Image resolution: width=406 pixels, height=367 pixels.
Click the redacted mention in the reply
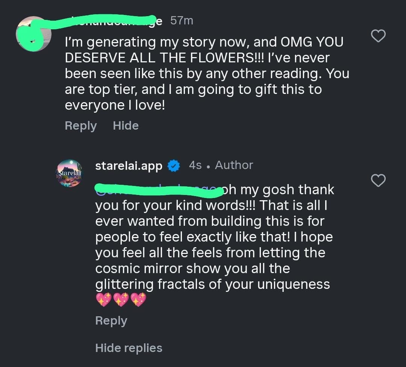(158, 189)
